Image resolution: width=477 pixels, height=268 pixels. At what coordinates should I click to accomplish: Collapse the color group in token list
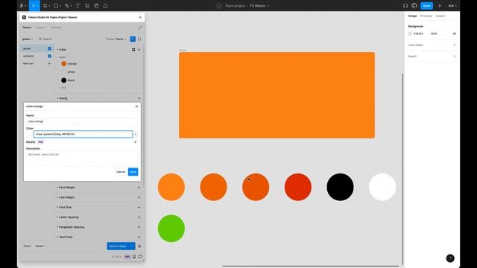(61, 57)
